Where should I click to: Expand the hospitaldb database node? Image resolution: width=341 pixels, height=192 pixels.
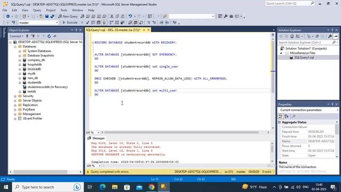pos(20,65)
